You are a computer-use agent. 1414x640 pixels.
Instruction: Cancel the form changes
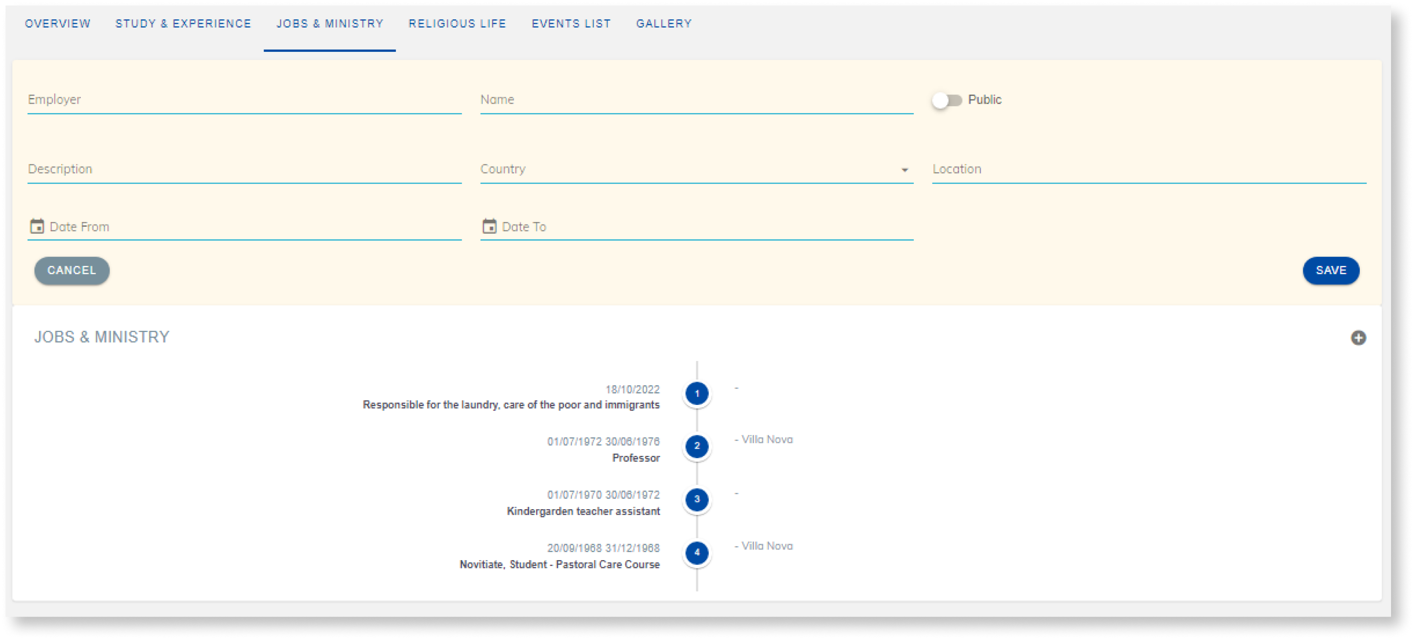71,270
